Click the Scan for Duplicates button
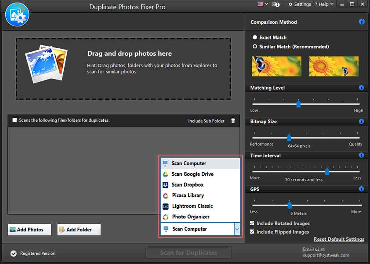The width and height of the screenshot is (370, 264). pyautogui.click(x=189, y=253)
